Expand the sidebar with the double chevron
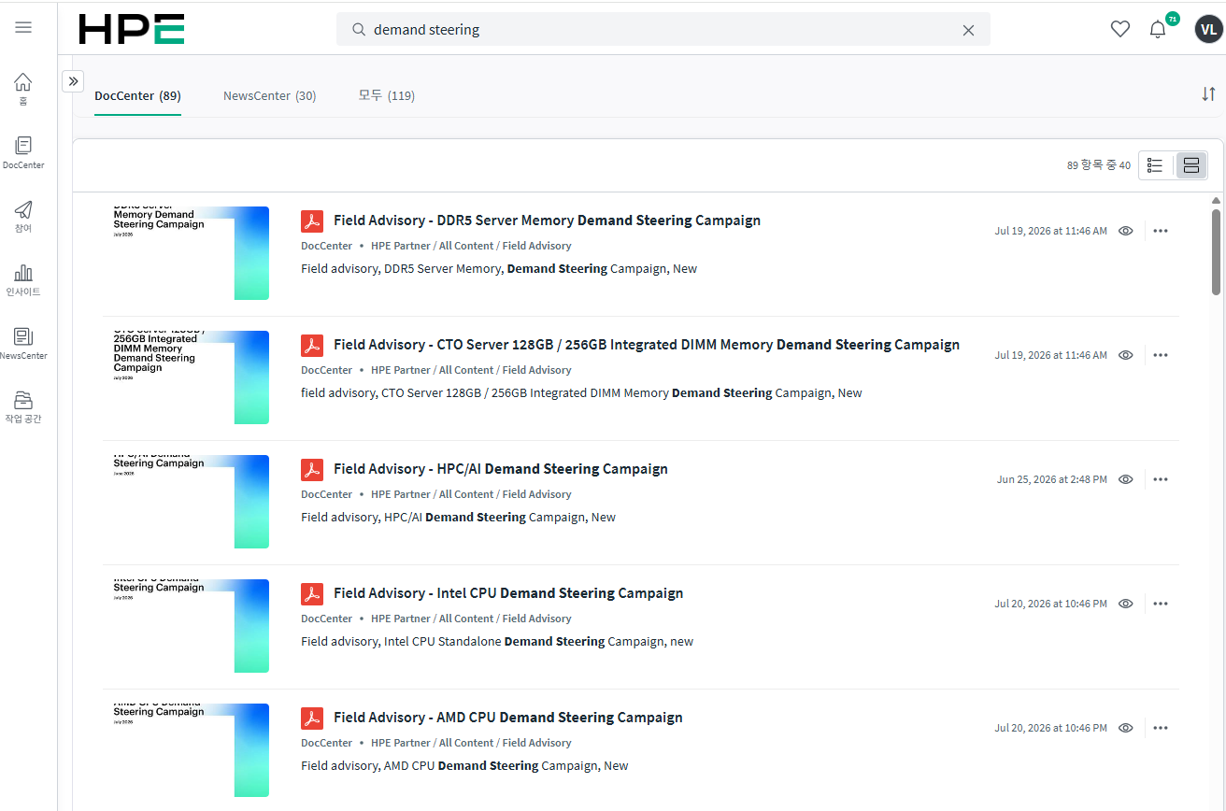1226x811 pixels. (x=73, y=81)
